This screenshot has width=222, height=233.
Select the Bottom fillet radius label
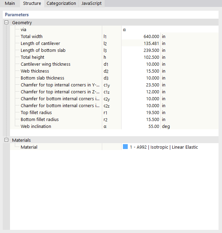pos(40,119)
